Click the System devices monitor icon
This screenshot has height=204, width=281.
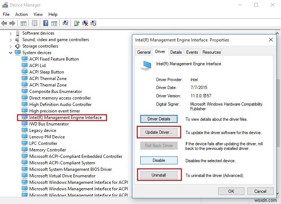click(18, 53)
